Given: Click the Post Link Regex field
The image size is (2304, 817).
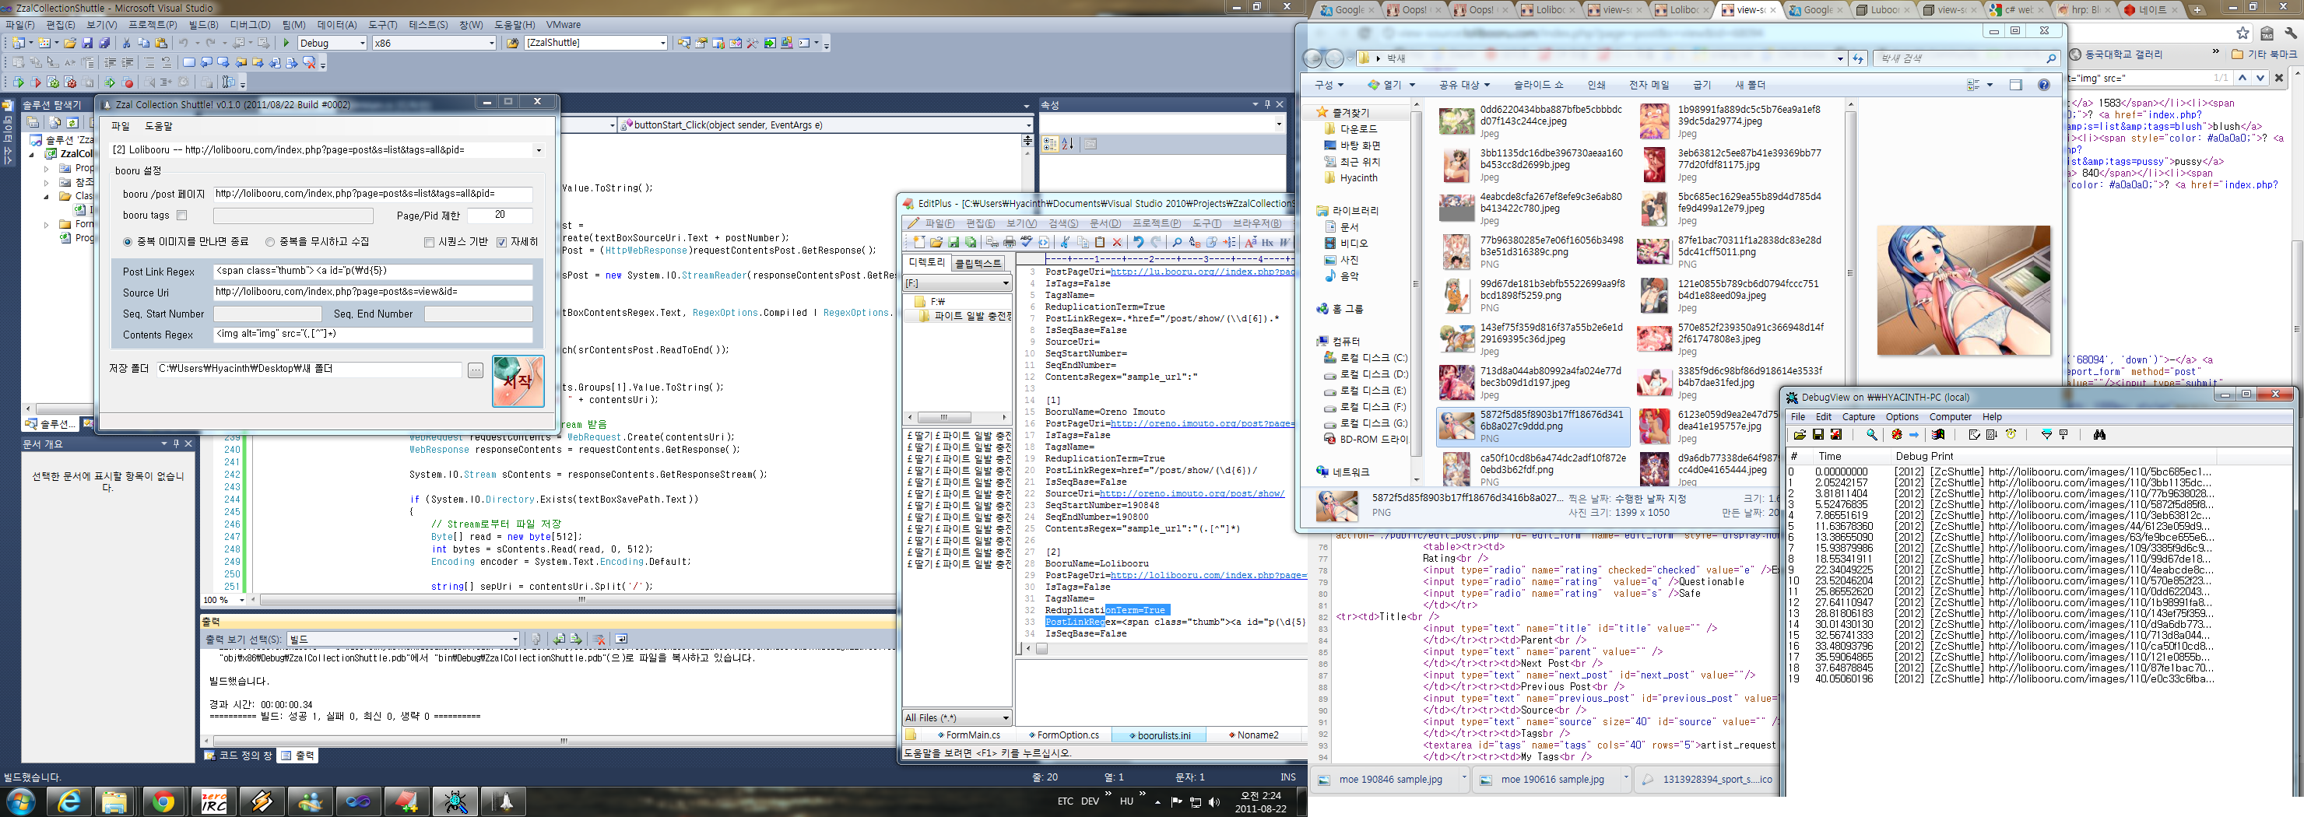Looking at the screenshot, I should click(x=373, y=271).
